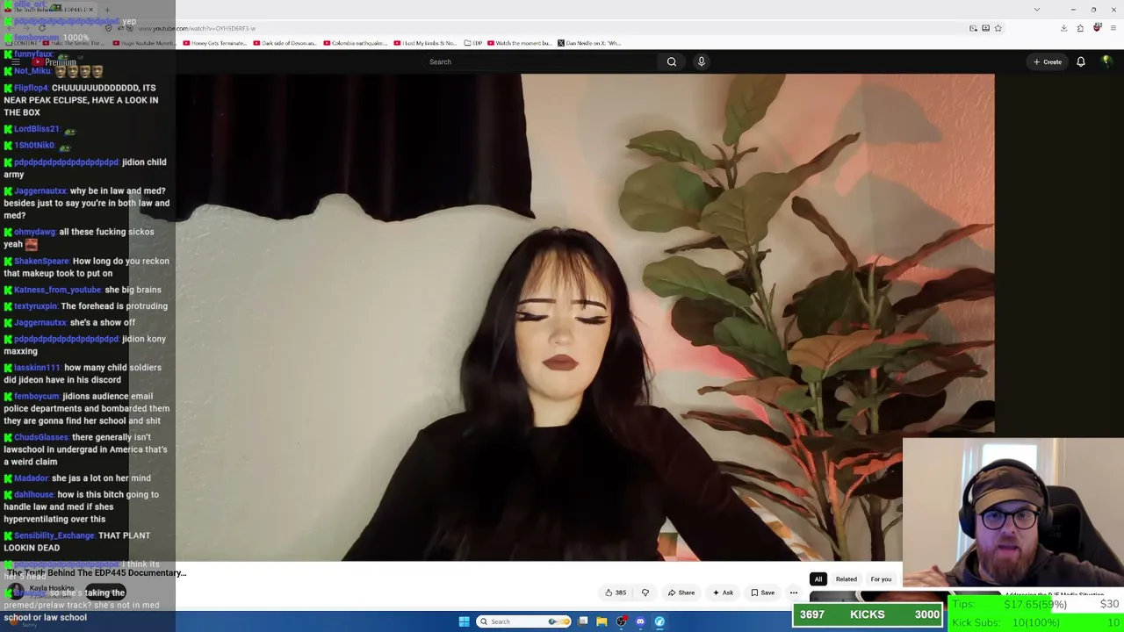Start voice search with the microphone icon
Image resolution: width=1124 pixels, height=632 pixels.
point(701,61)
